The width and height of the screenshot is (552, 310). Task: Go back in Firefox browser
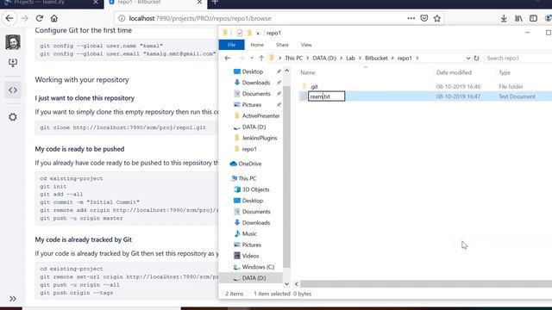tap(9, 18)
